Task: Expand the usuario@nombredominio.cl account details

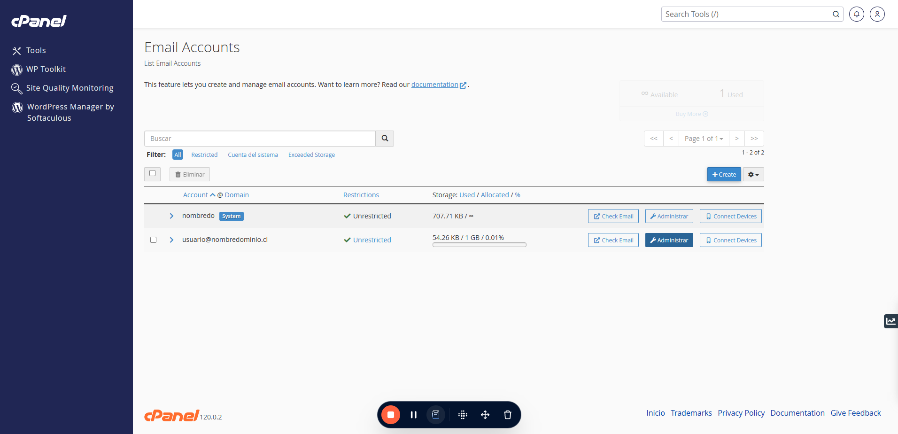Action: (x=171, y=240)
